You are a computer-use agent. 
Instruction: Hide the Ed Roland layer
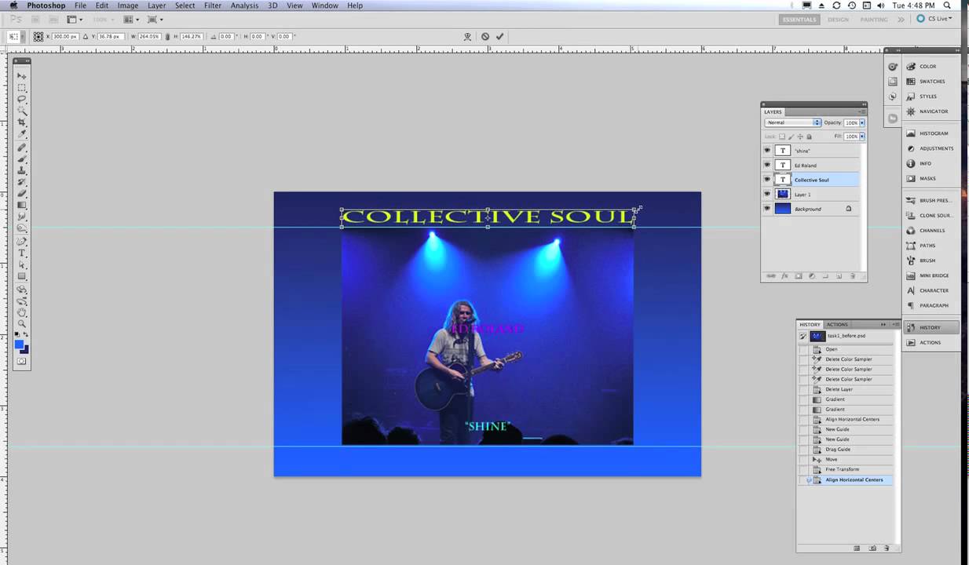coord(767,165)
